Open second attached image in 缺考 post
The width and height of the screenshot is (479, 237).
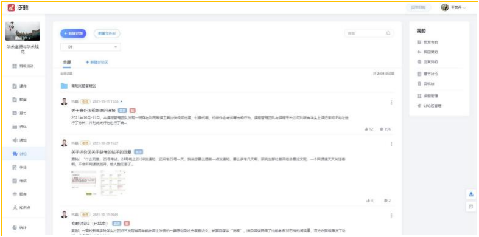click(113, 183)
